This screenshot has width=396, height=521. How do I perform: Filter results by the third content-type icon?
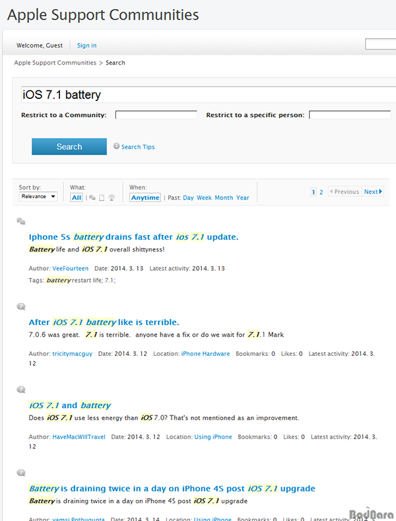(112, 197)
